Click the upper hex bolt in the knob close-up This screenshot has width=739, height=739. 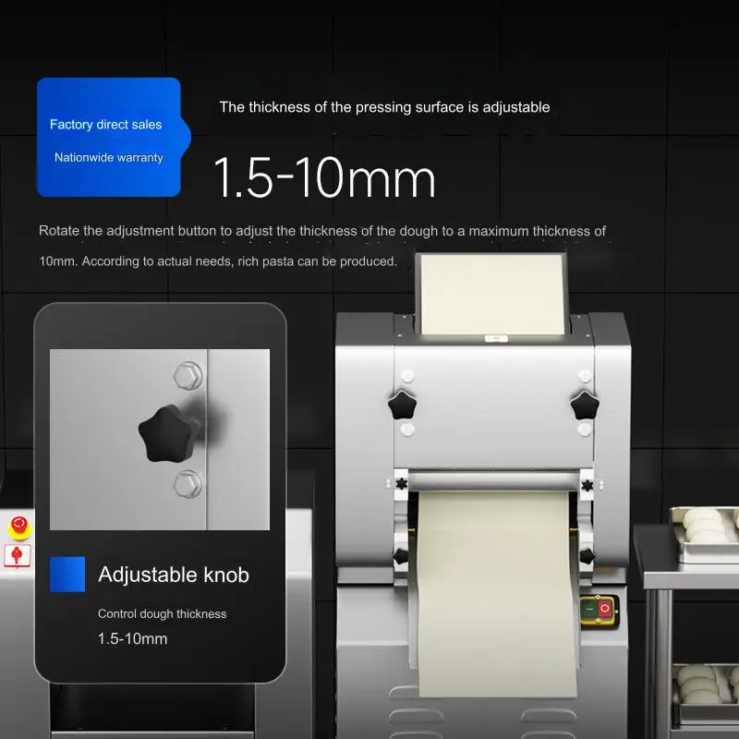pos(188,376)
